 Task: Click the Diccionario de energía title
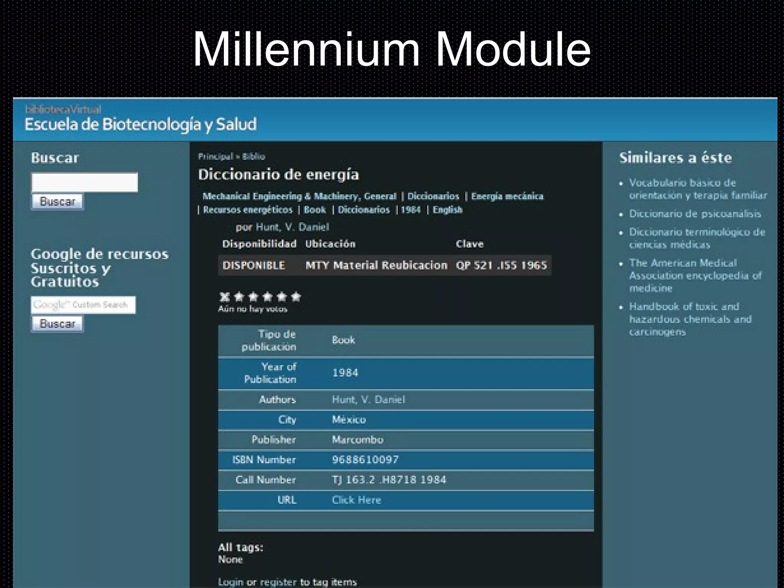point(278,175)
